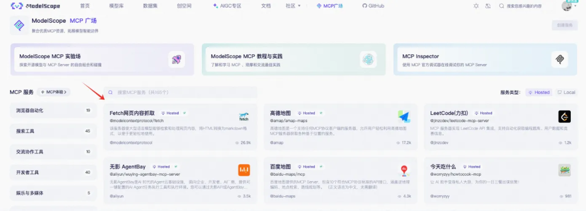
Task: Select the Hosted service type filter
Action: [x=539, y=92]
